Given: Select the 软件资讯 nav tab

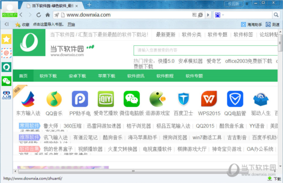Looking at the screenshot, I should pyautogui.click(x=136, y=76).
